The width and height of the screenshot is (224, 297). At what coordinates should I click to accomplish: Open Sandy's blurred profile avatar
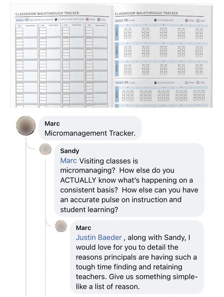[45, 149]
